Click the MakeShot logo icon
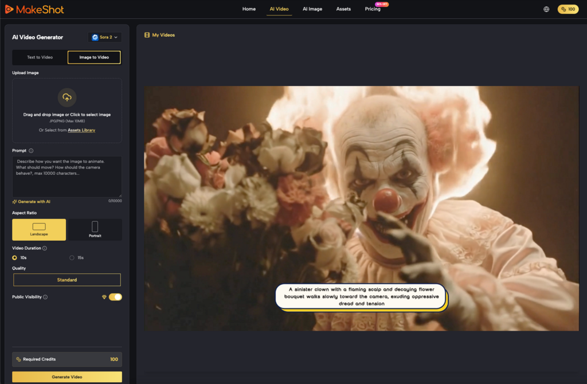 pos(9,9)
